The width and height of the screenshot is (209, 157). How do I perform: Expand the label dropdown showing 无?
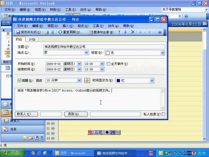coord(162,53)
